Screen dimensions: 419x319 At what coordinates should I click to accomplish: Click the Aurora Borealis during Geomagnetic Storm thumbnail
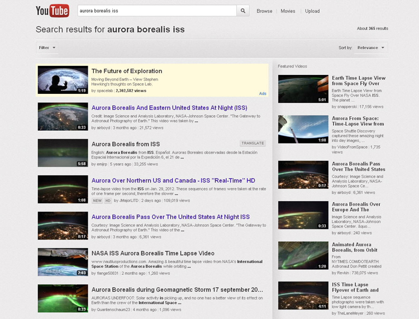[x=63, y=298]
